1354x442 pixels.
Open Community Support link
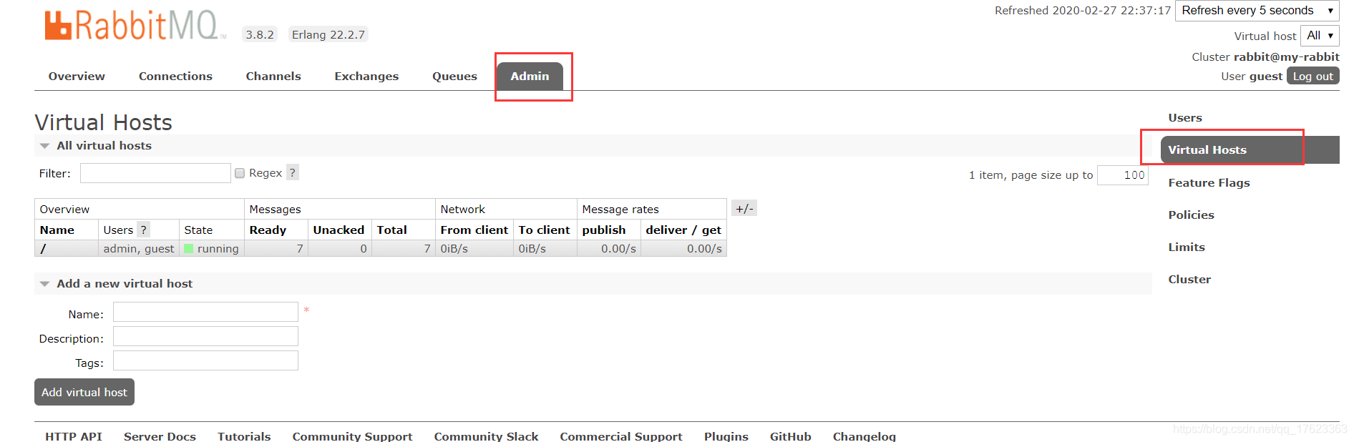click(352, 436)
